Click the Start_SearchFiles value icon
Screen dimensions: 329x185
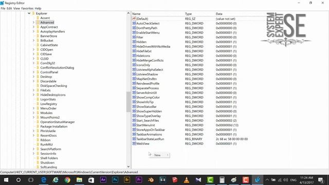coord(134,120)
